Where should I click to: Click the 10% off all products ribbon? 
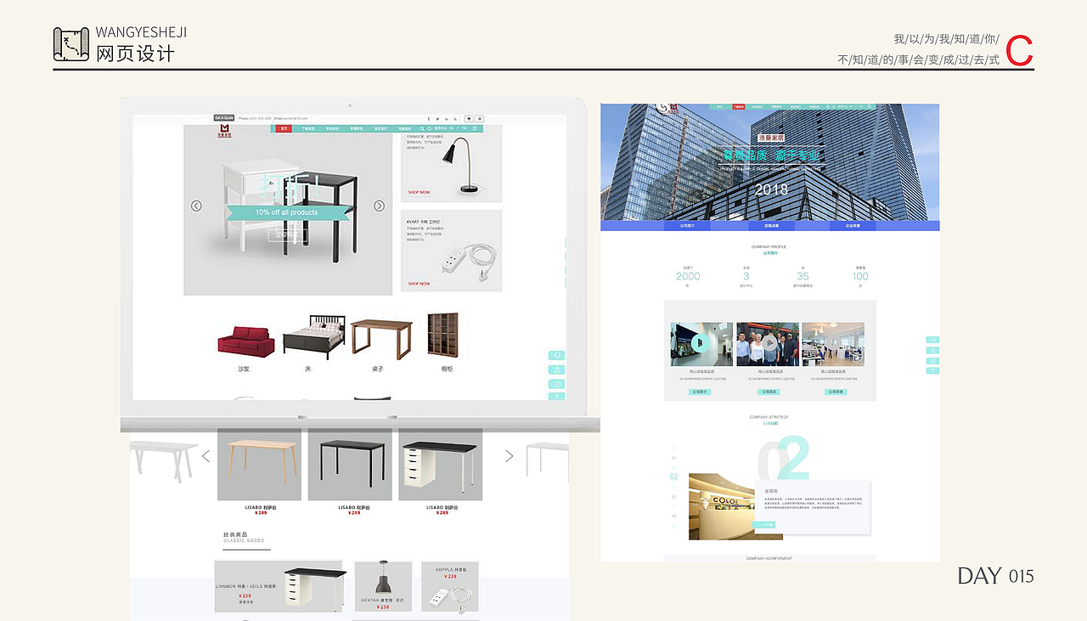pyautogui.click(x=287, y=212)
